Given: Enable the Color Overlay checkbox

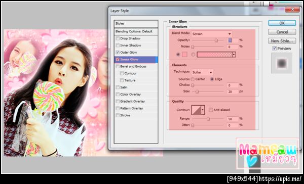Looking at the screenshot, I should (x=118, y=94).
